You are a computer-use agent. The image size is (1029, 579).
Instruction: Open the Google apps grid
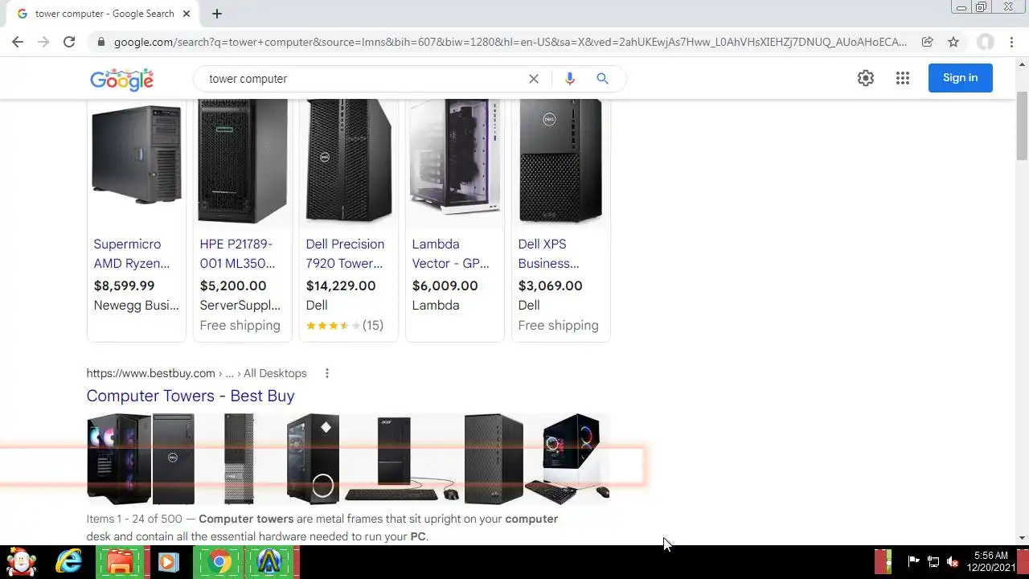pos(903,78)
